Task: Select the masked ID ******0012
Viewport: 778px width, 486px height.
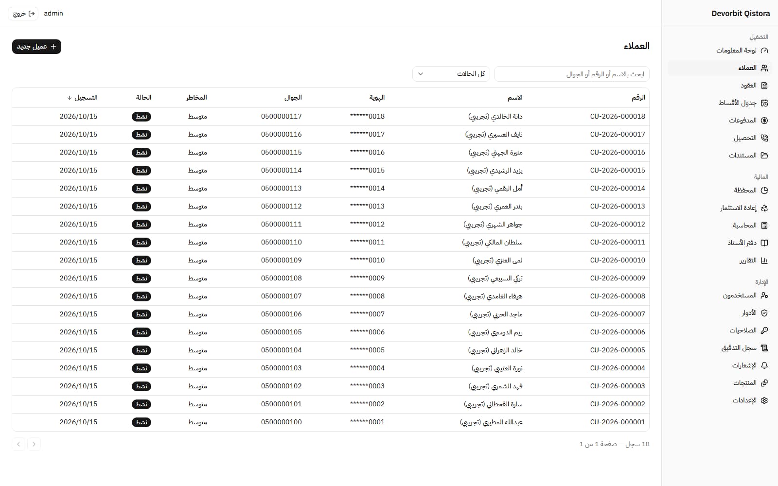Action: [367, 225]
